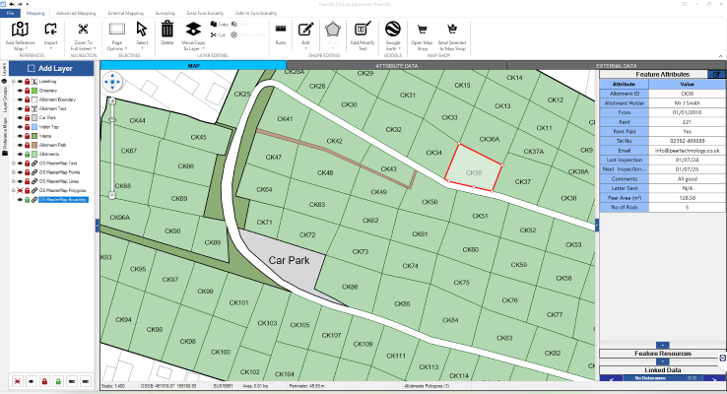This screenshot has height=394, width=727.
Task: Lock the Allotments layer padlock
Action: (x=28, y=154)
